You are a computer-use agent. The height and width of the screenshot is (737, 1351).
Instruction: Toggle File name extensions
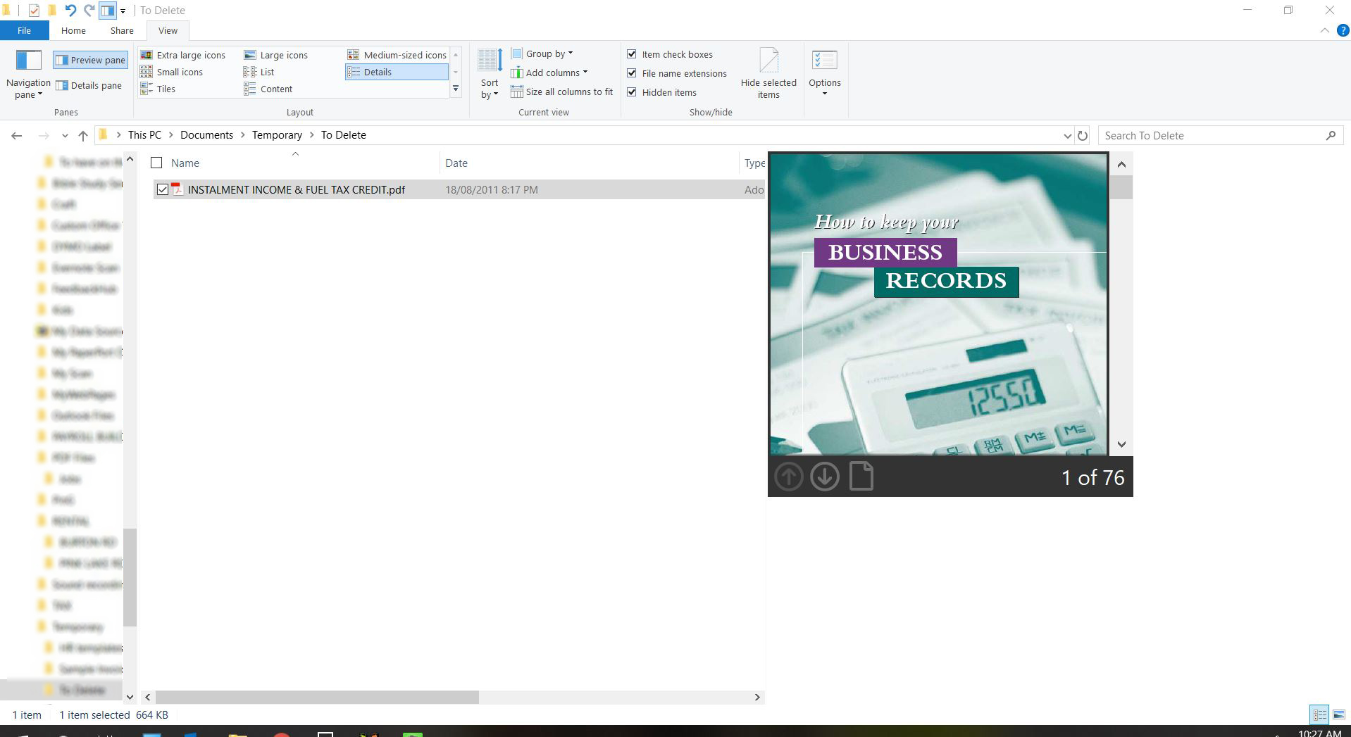coord(632,73)
